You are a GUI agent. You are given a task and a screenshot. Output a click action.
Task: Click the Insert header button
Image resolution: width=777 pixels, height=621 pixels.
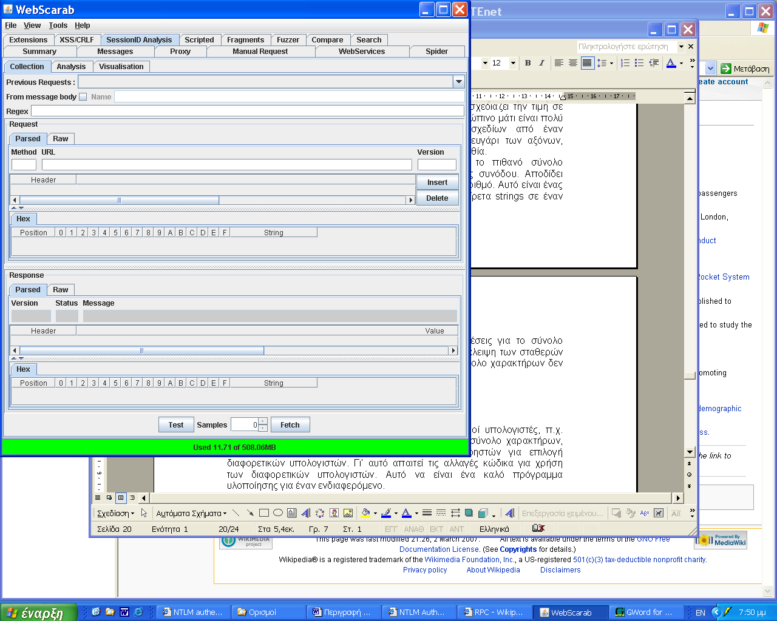(437, 182)
